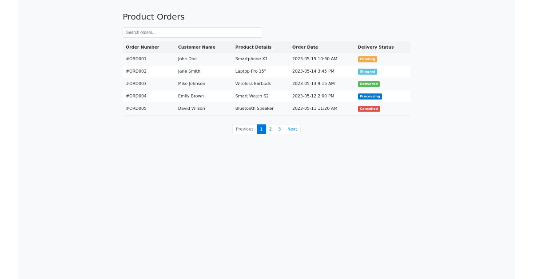This screenshot has width=533, height=279.
Task: Click the Product Orders page title
Action: click(x=153, y=17)
